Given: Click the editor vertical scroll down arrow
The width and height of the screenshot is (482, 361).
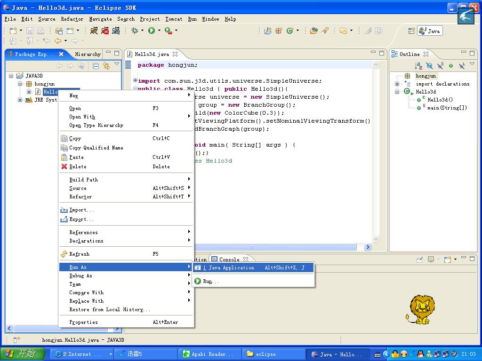Looking at the screenshot, I should (376, 239).
